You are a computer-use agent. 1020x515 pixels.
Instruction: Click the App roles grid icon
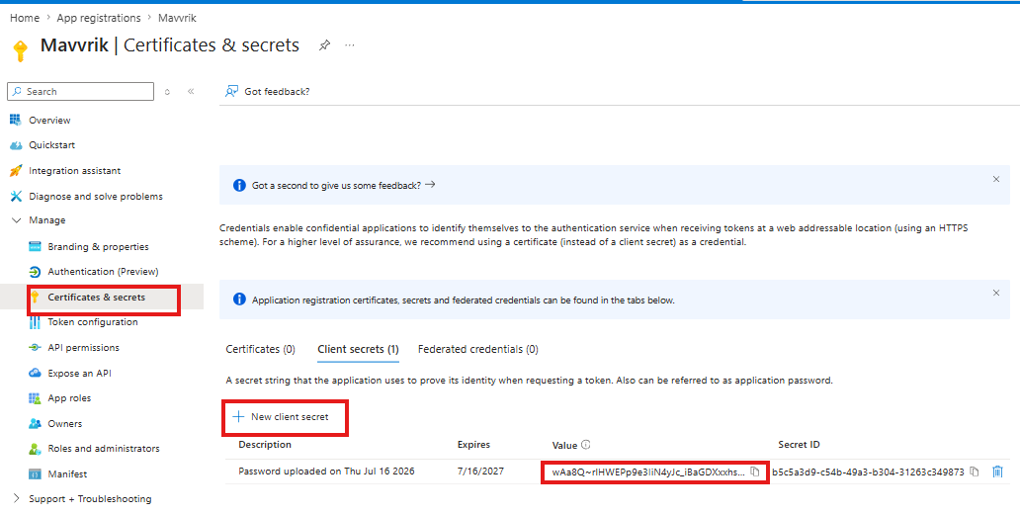tap(36, 398)
